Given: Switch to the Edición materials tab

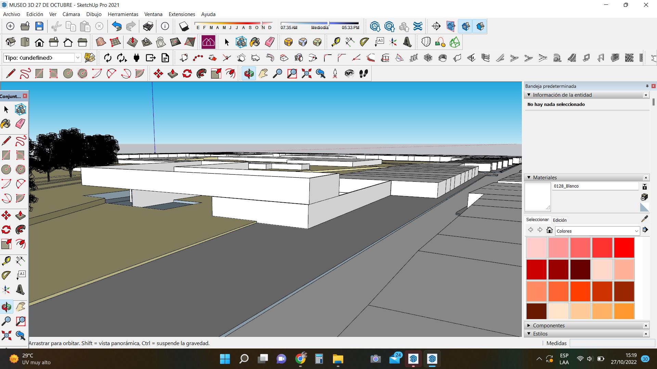Looking at the screenshot, I should pyautogui.click(x=559, y=220).
